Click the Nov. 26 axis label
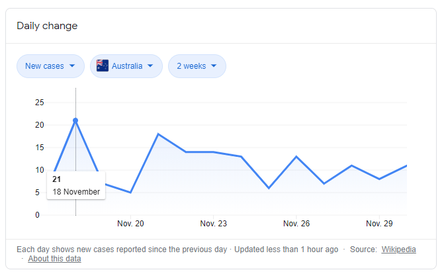The image size is (446, 272). pos(296,224)
